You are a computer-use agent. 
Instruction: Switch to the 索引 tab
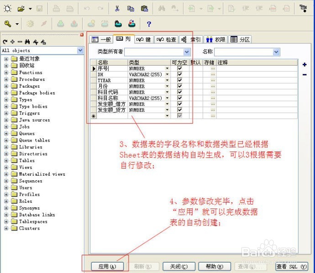coord(191,39)
